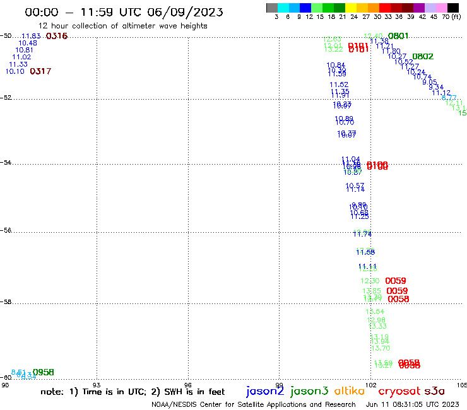Click the 'NOAA/NESDIS Center for Satellite Applications and Research' credit

pyautogui.click(x=254, y=404)
